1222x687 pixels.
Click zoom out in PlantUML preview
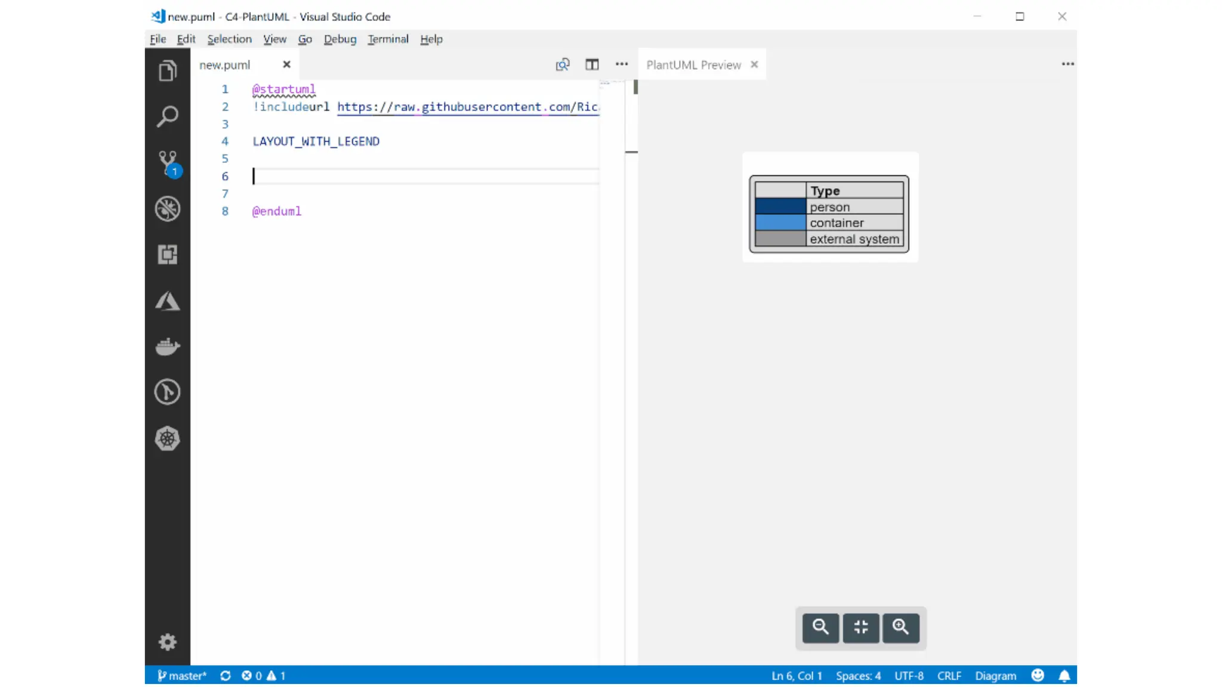820,627
